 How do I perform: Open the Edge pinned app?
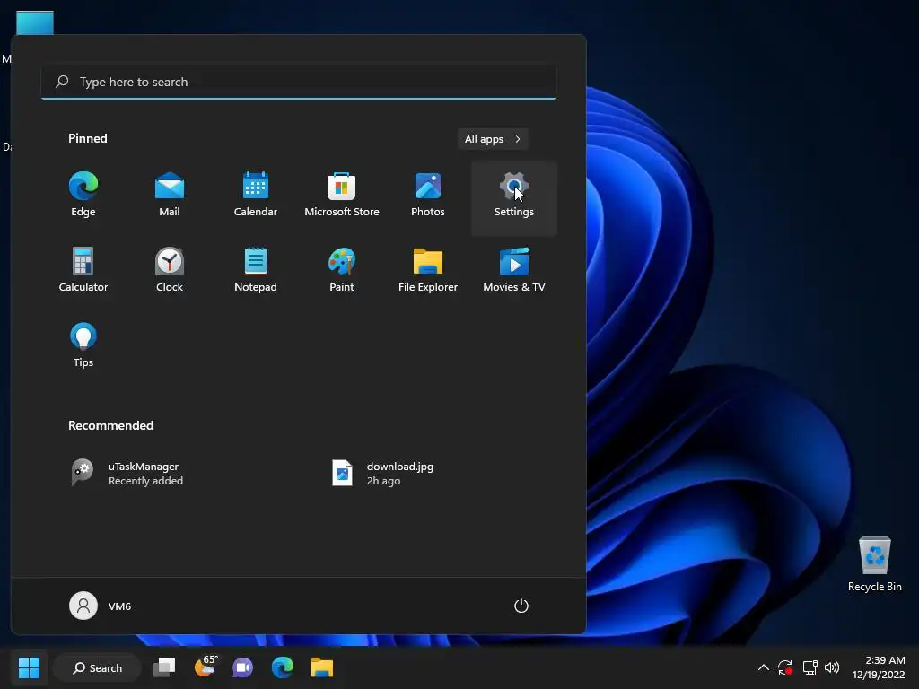[x=83, y=196]
